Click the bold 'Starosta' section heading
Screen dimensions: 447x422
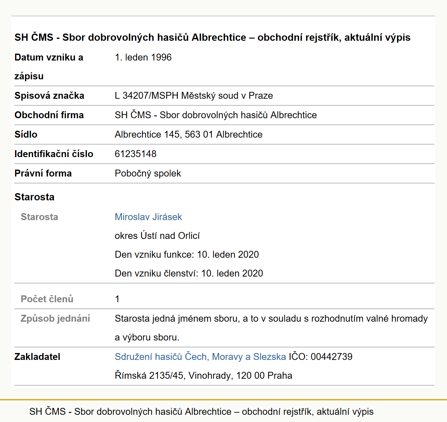click(34, 197)
